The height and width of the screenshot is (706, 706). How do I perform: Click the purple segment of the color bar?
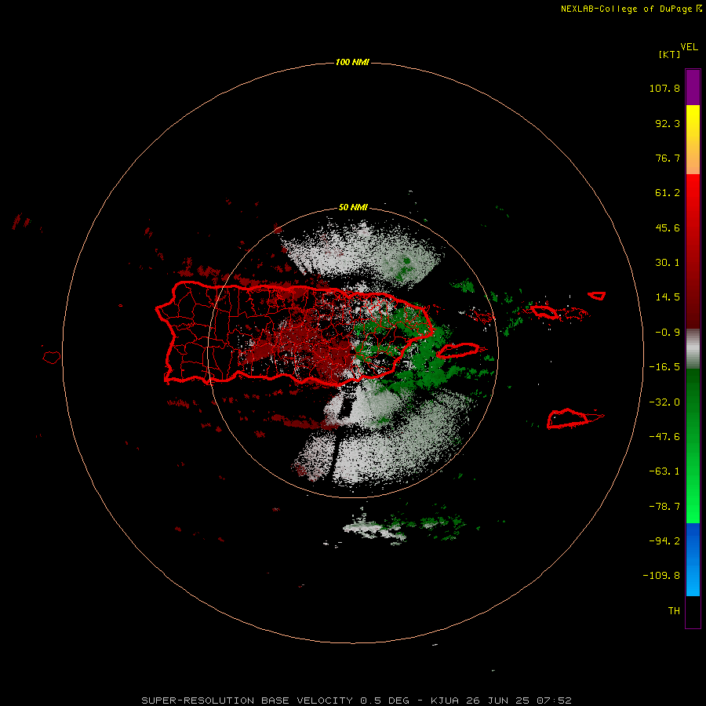tap(693, 87)
